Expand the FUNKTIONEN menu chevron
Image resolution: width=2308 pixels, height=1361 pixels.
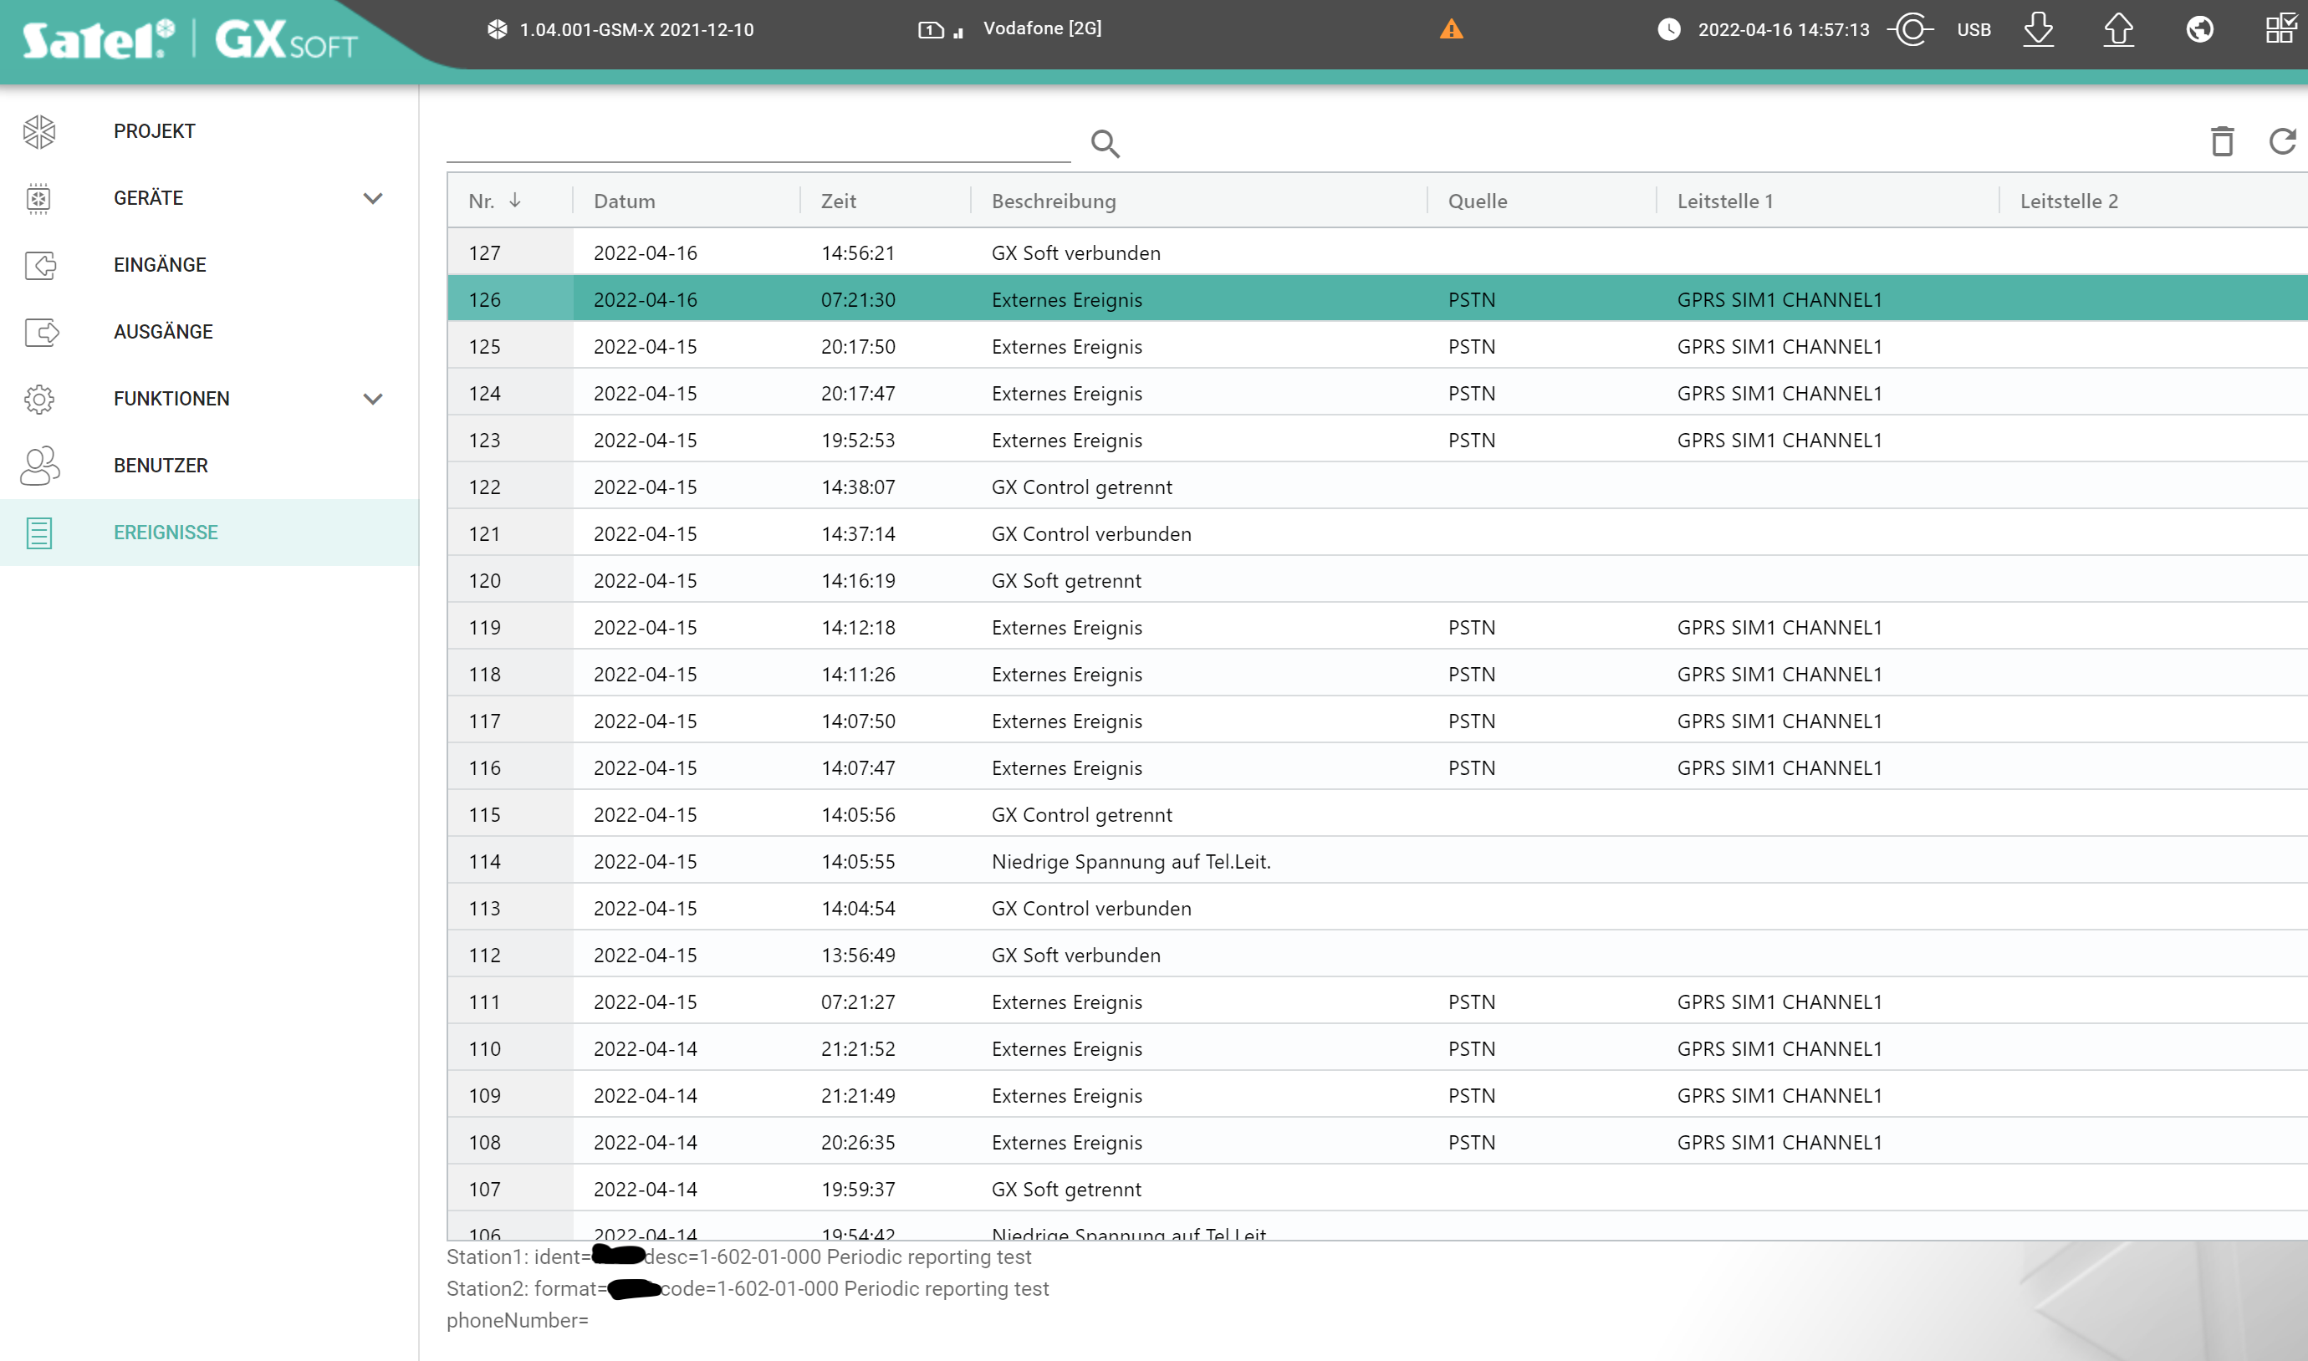tap(372, 399)
